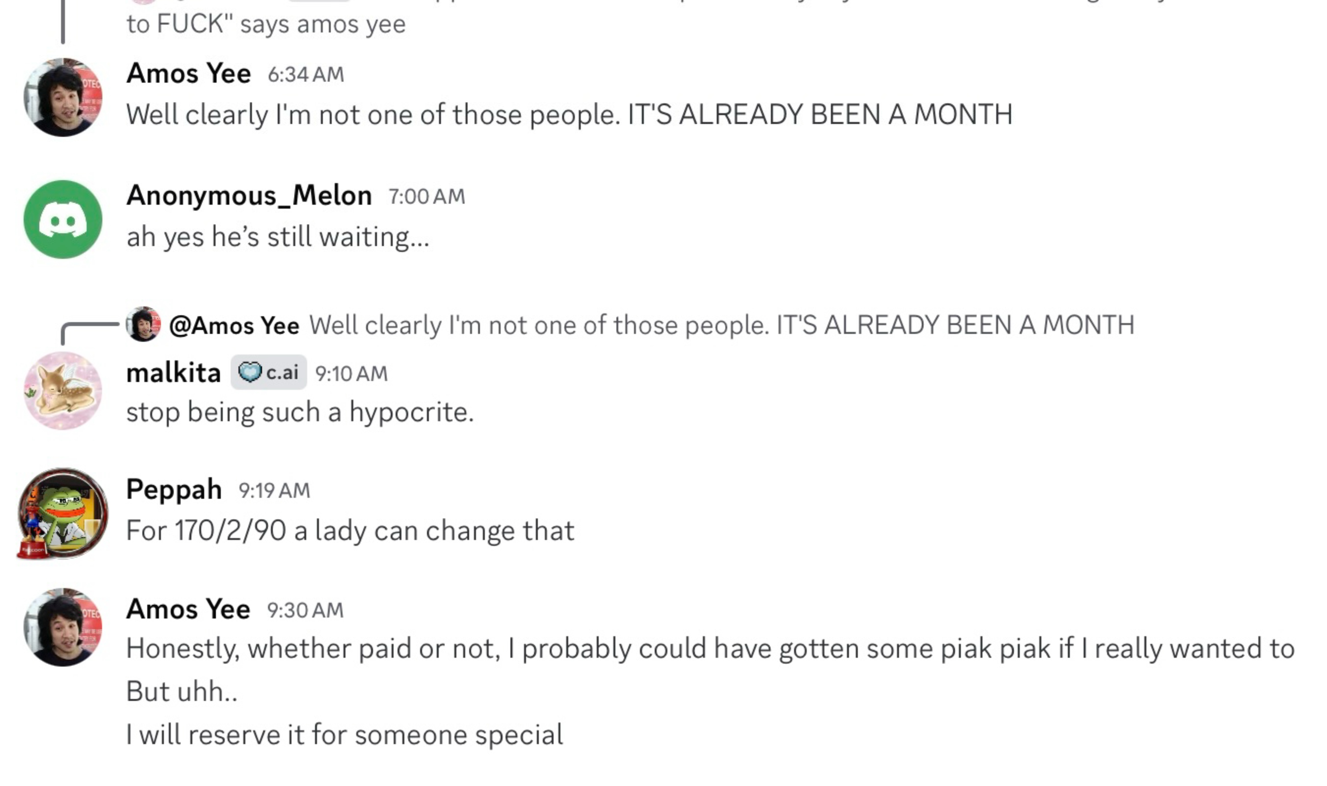Click the blue heart icon in c.ai tag
The width and height of the screenshot is (1327, 786).
coord(249,372)
